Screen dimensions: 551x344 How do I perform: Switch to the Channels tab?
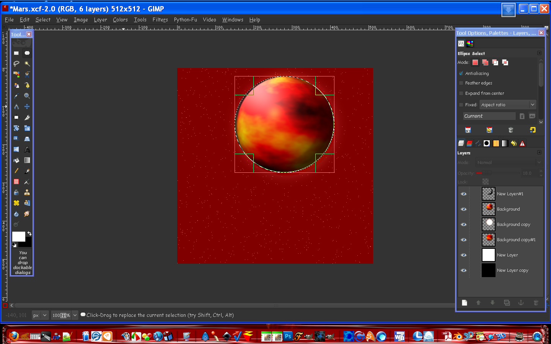coord(469,143)
